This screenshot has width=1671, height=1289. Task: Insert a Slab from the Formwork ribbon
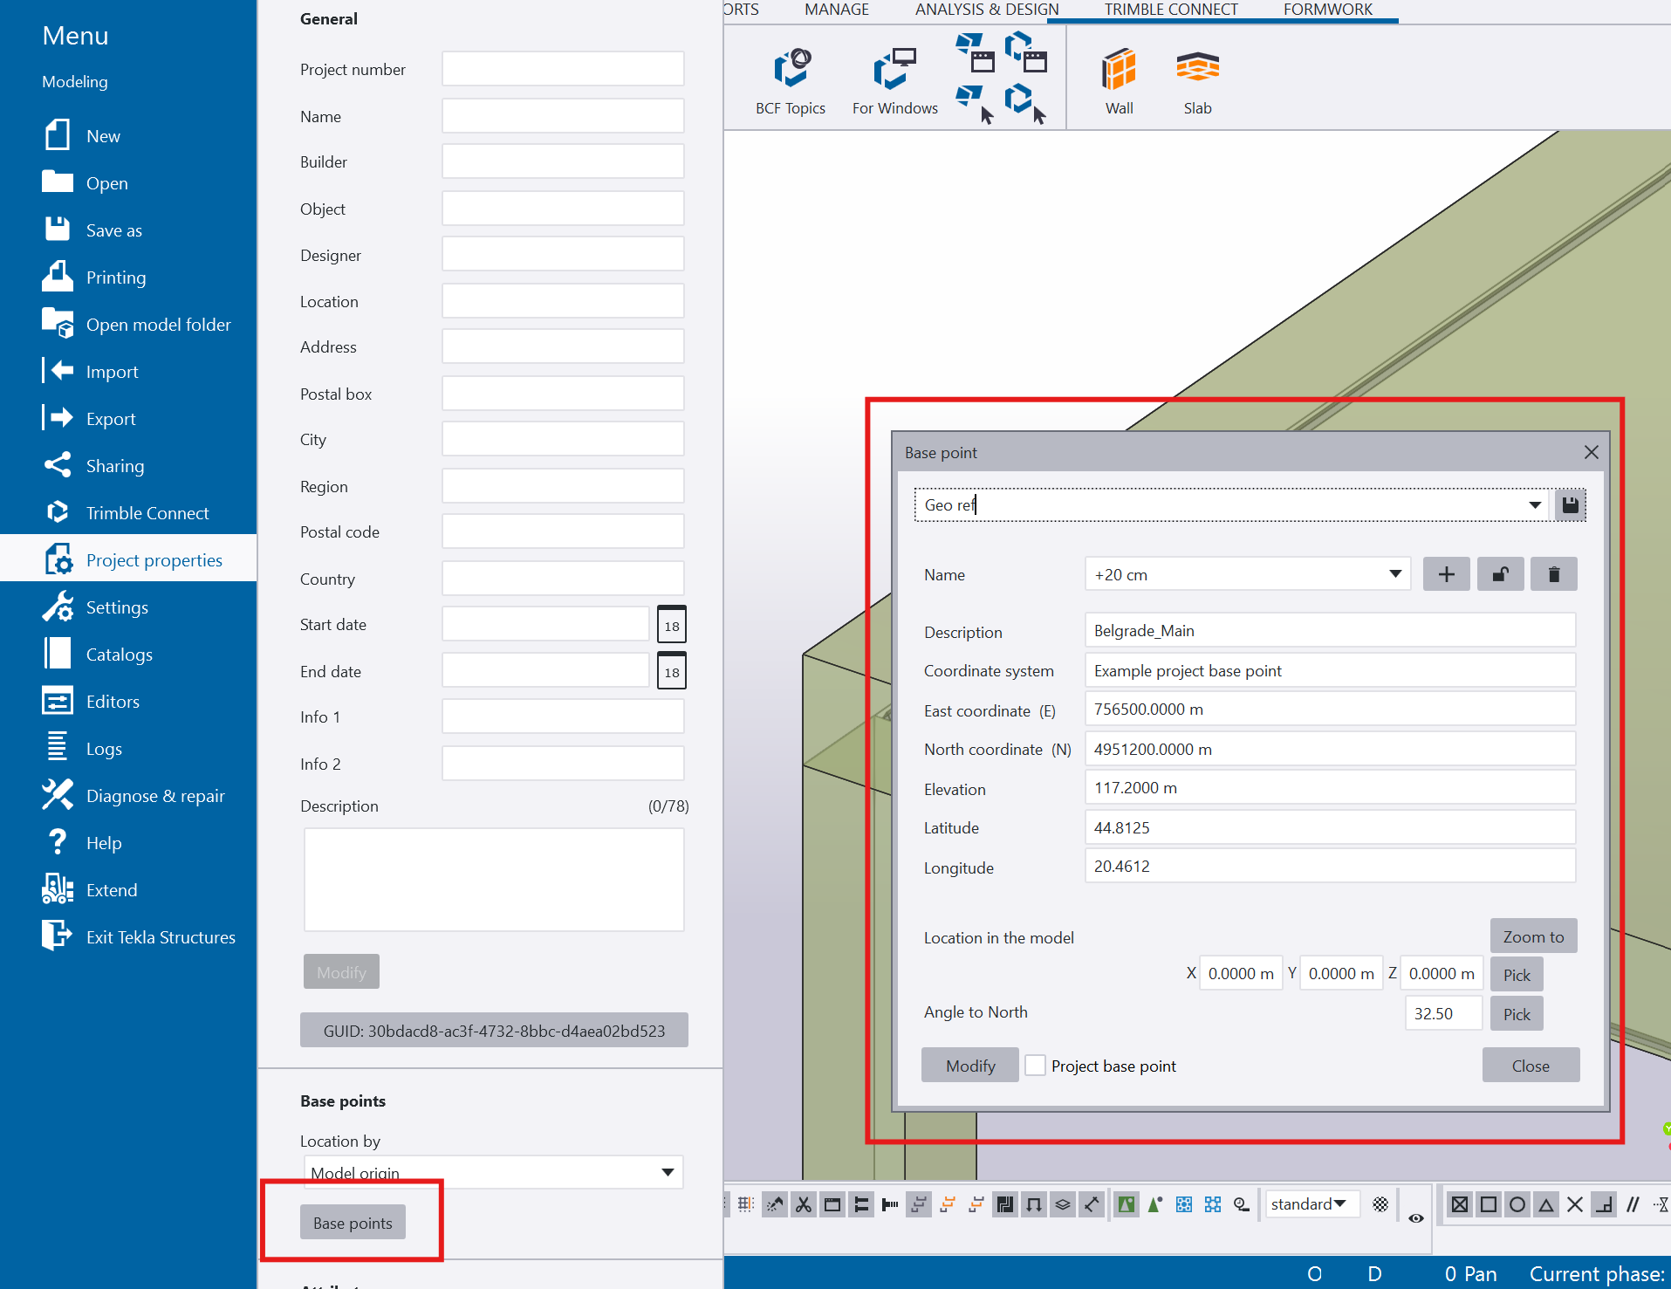[x=1197, y=81]
